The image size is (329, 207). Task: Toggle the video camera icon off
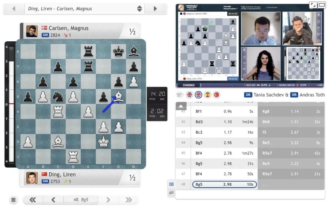click(x=179, y=95)
